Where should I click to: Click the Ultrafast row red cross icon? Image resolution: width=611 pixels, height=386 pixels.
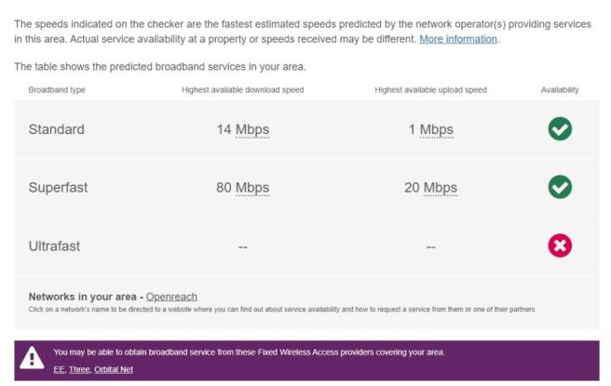tap(560, 246)
